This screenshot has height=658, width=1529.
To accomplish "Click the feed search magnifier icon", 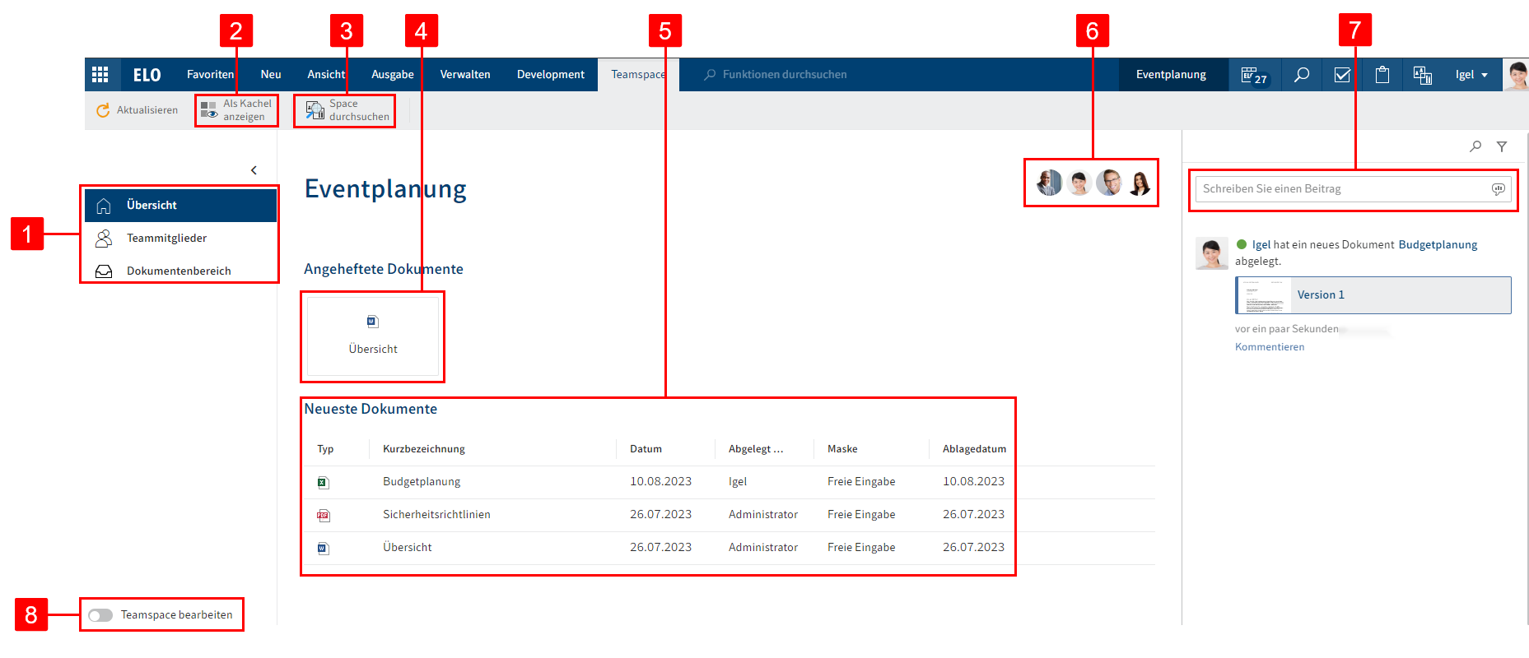I will (x=1475, y=146).
